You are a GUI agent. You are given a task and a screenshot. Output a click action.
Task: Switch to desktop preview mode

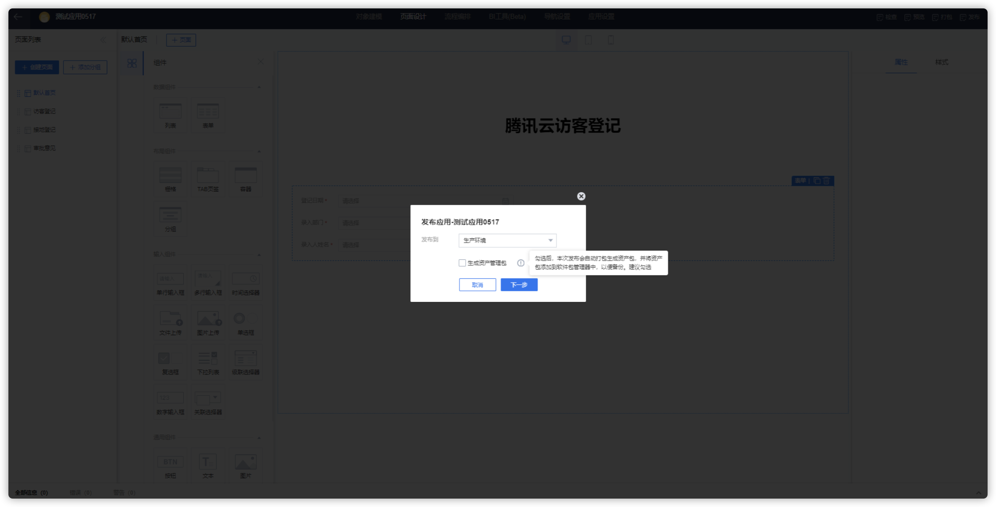pos(567,40)
